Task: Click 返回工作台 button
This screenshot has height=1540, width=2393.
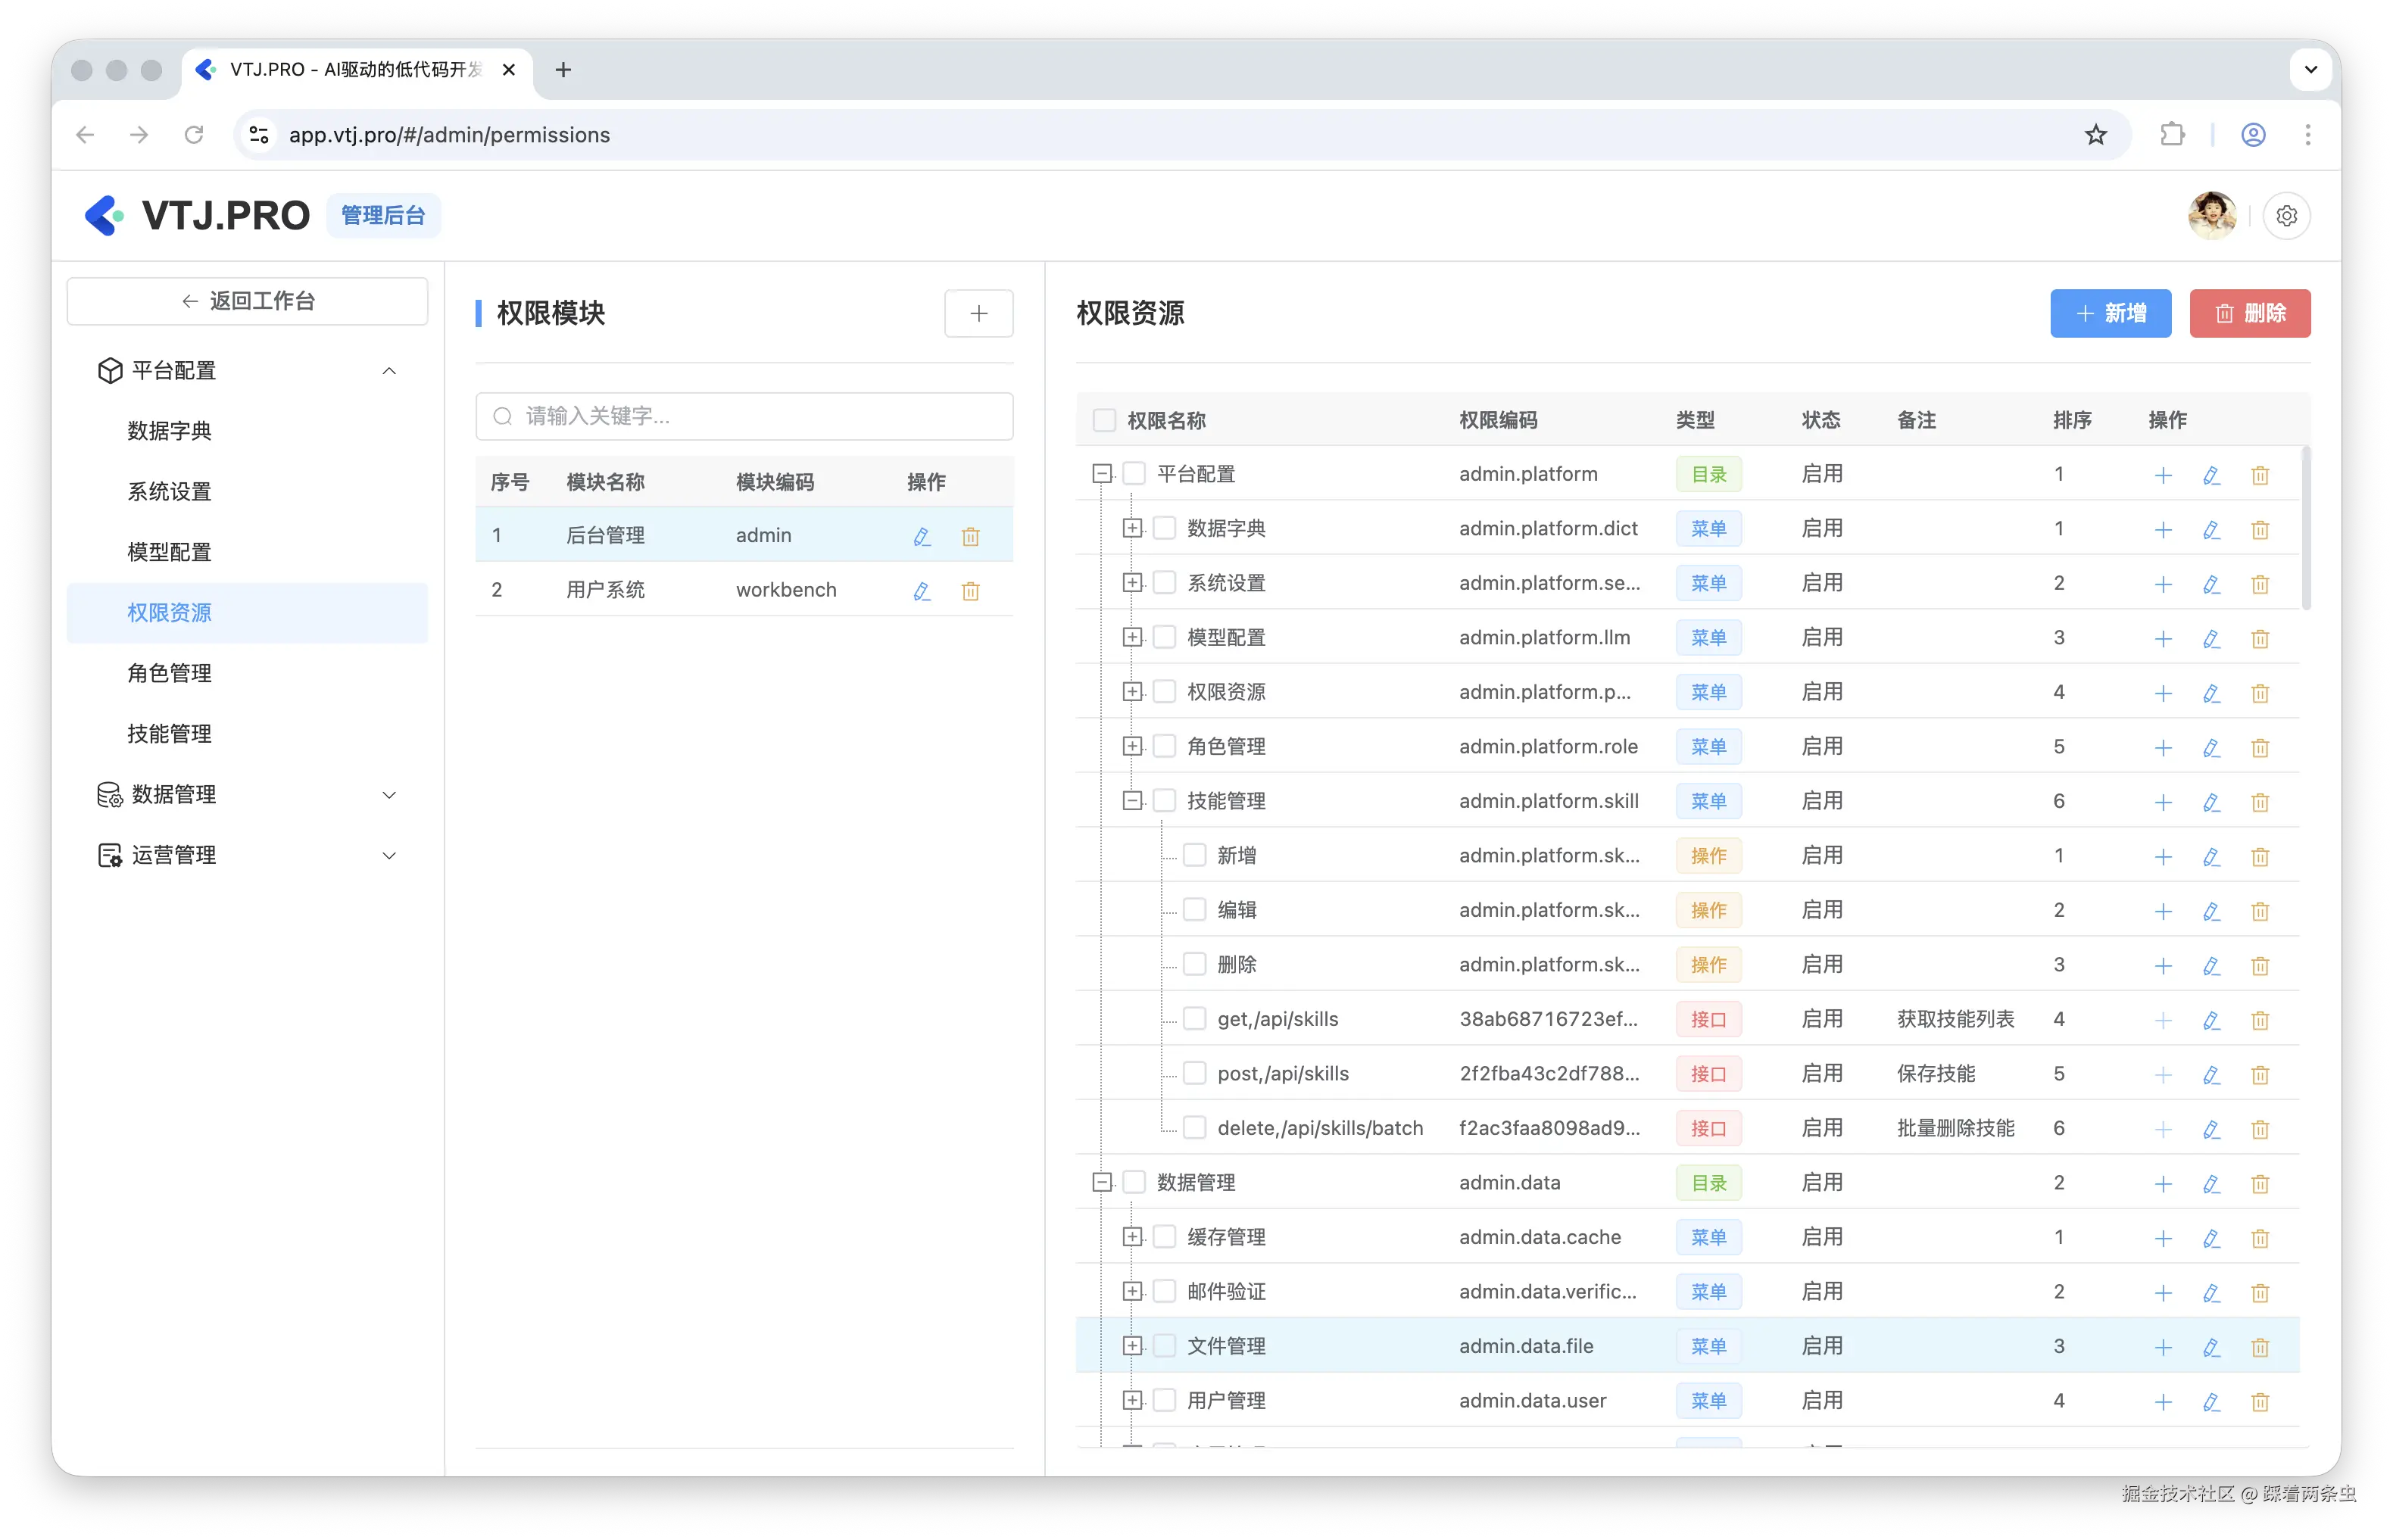Action: (247, 301)
